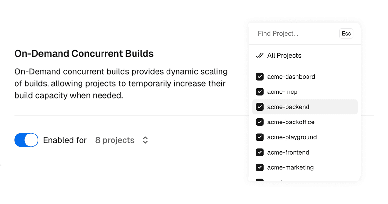Choose the acme-playground project name
Image resolution: width=388 pixels, height=204 pixels.
(292, 137)
